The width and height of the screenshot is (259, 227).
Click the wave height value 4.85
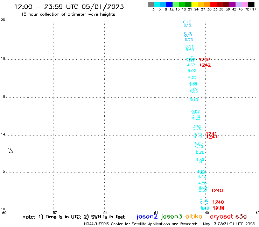(192, 77)
